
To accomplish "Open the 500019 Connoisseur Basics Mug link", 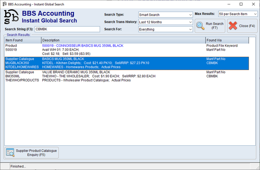I will 82,46.
